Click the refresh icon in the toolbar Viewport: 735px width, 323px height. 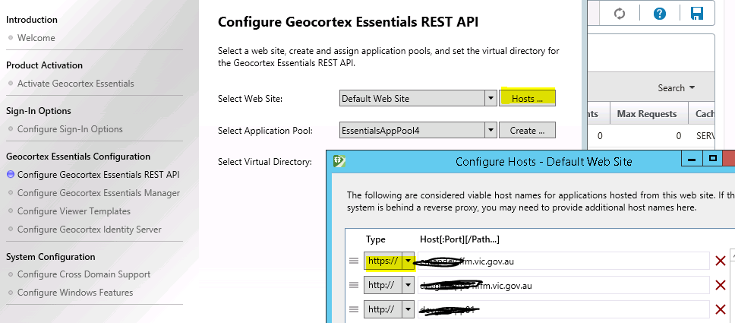click(620, 14)
